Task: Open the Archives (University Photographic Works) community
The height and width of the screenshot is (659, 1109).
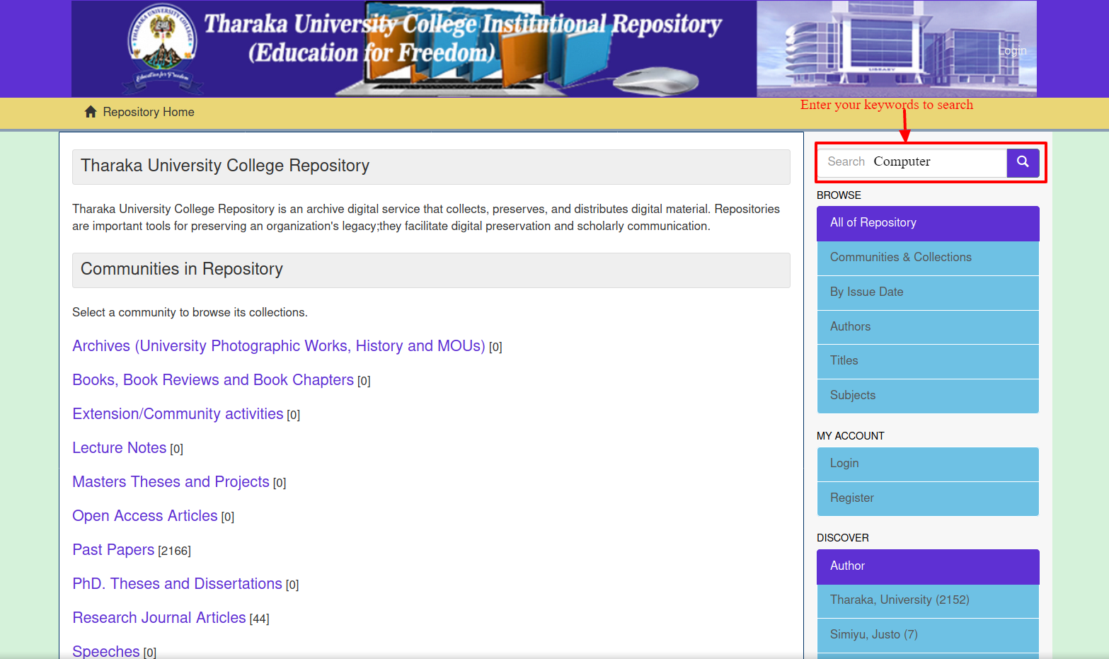Action: point(279,346)
